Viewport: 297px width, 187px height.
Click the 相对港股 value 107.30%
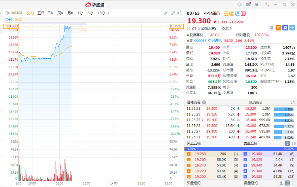tap(262, 35)
